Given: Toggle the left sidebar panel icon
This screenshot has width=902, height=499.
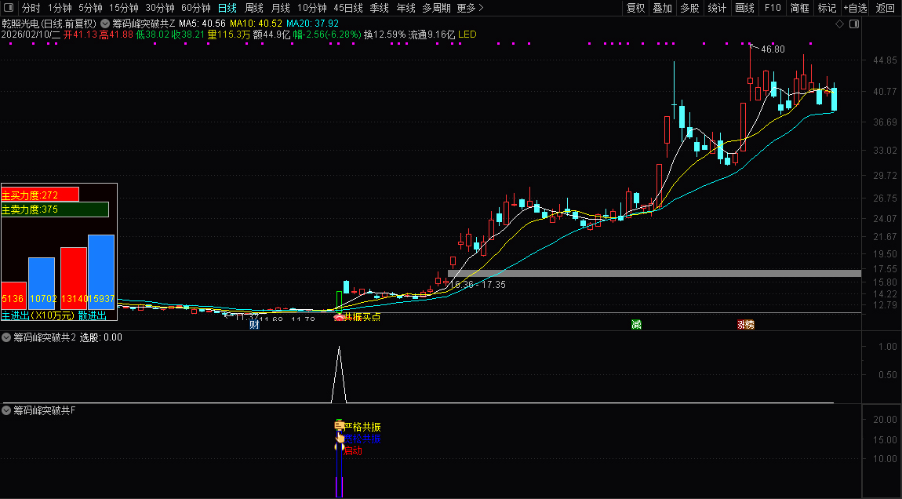Looking at the screenshot, I should tap(8, 8).
